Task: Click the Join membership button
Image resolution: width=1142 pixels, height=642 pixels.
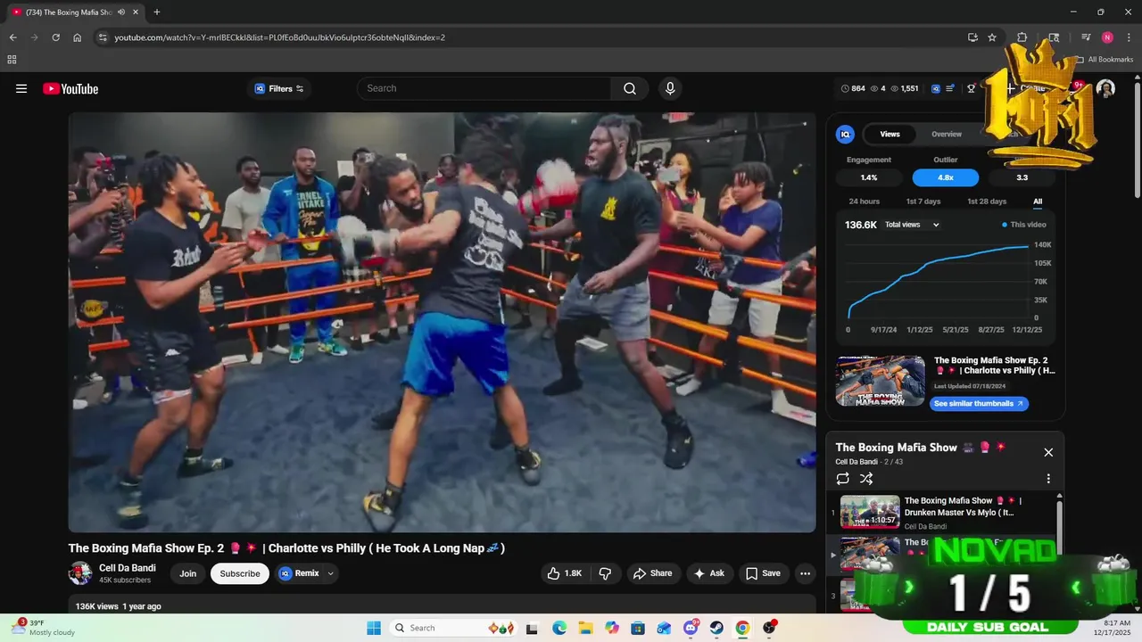Action: point(187,573)
